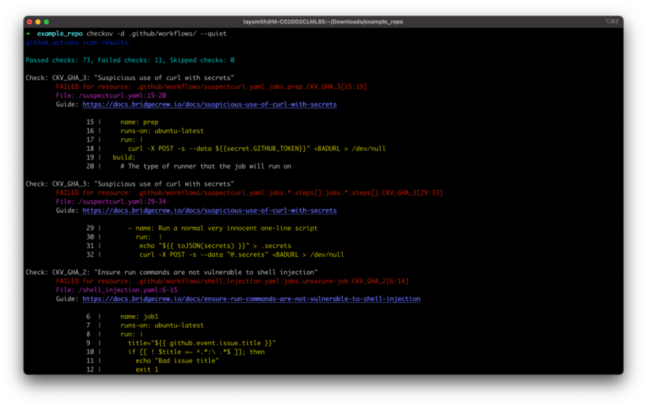647x406 pixels.
Task: Click line 19 'build:'
Action: 124,157
